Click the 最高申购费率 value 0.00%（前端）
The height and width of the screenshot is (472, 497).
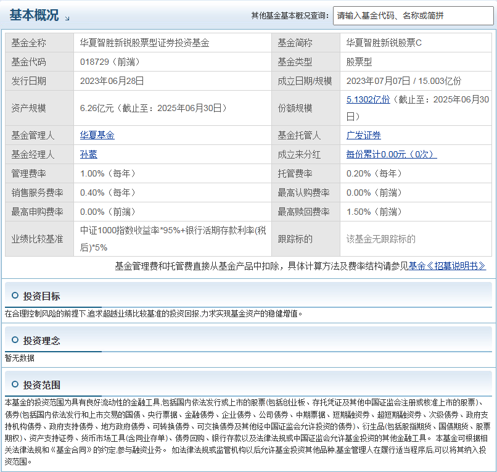tap(108, 212)
